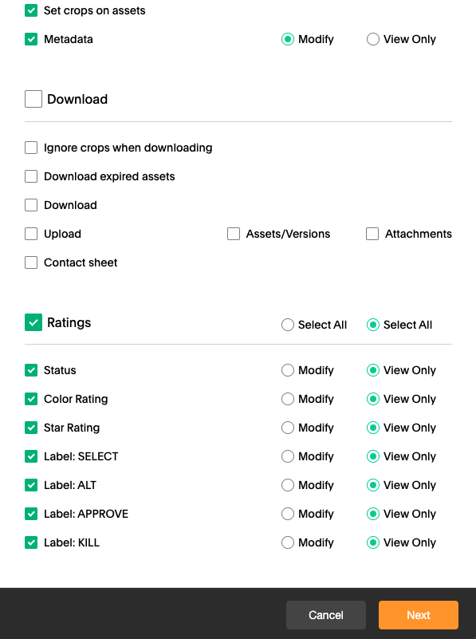This screenshot has height=639, width=476.
Task: Set Status to View Only
Action: (372, 370)
